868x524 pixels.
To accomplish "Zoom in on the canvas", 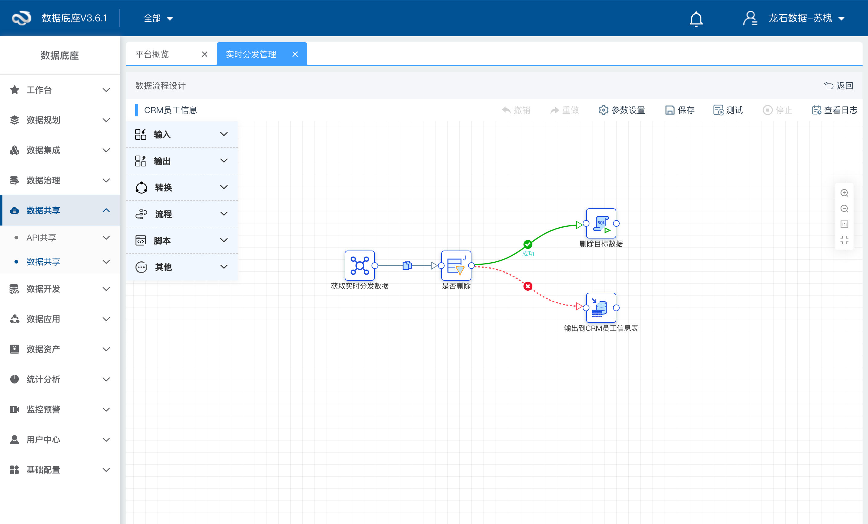I will (x=844, y=193).
